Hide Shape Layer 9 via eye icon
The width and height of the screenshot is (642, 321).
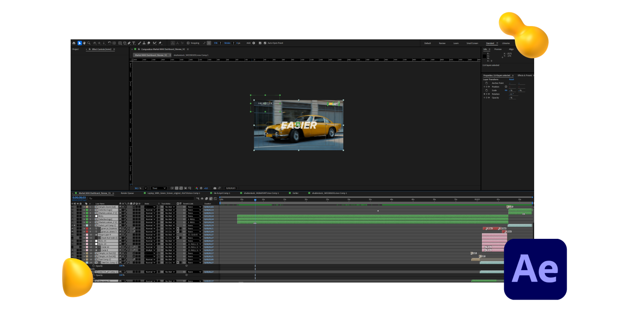(72, 235)
